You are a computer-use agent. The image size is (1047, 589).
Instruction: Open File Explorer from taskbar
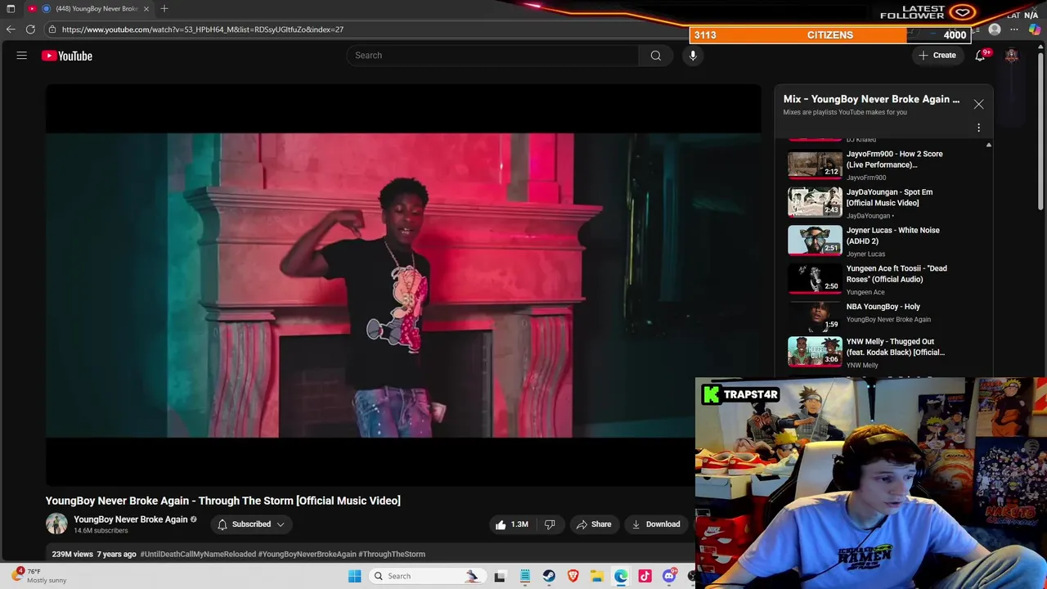[597, 576]
